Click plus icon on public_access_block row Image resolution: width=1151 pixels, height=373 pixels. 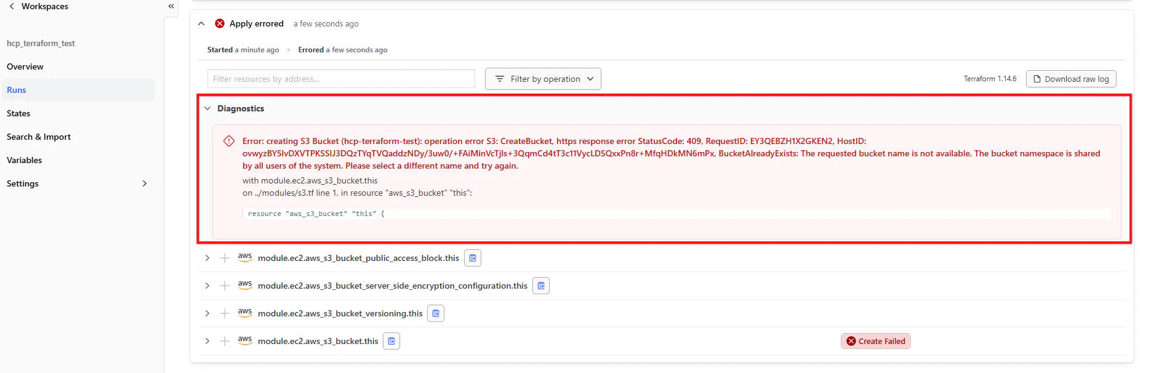(225, 258)
